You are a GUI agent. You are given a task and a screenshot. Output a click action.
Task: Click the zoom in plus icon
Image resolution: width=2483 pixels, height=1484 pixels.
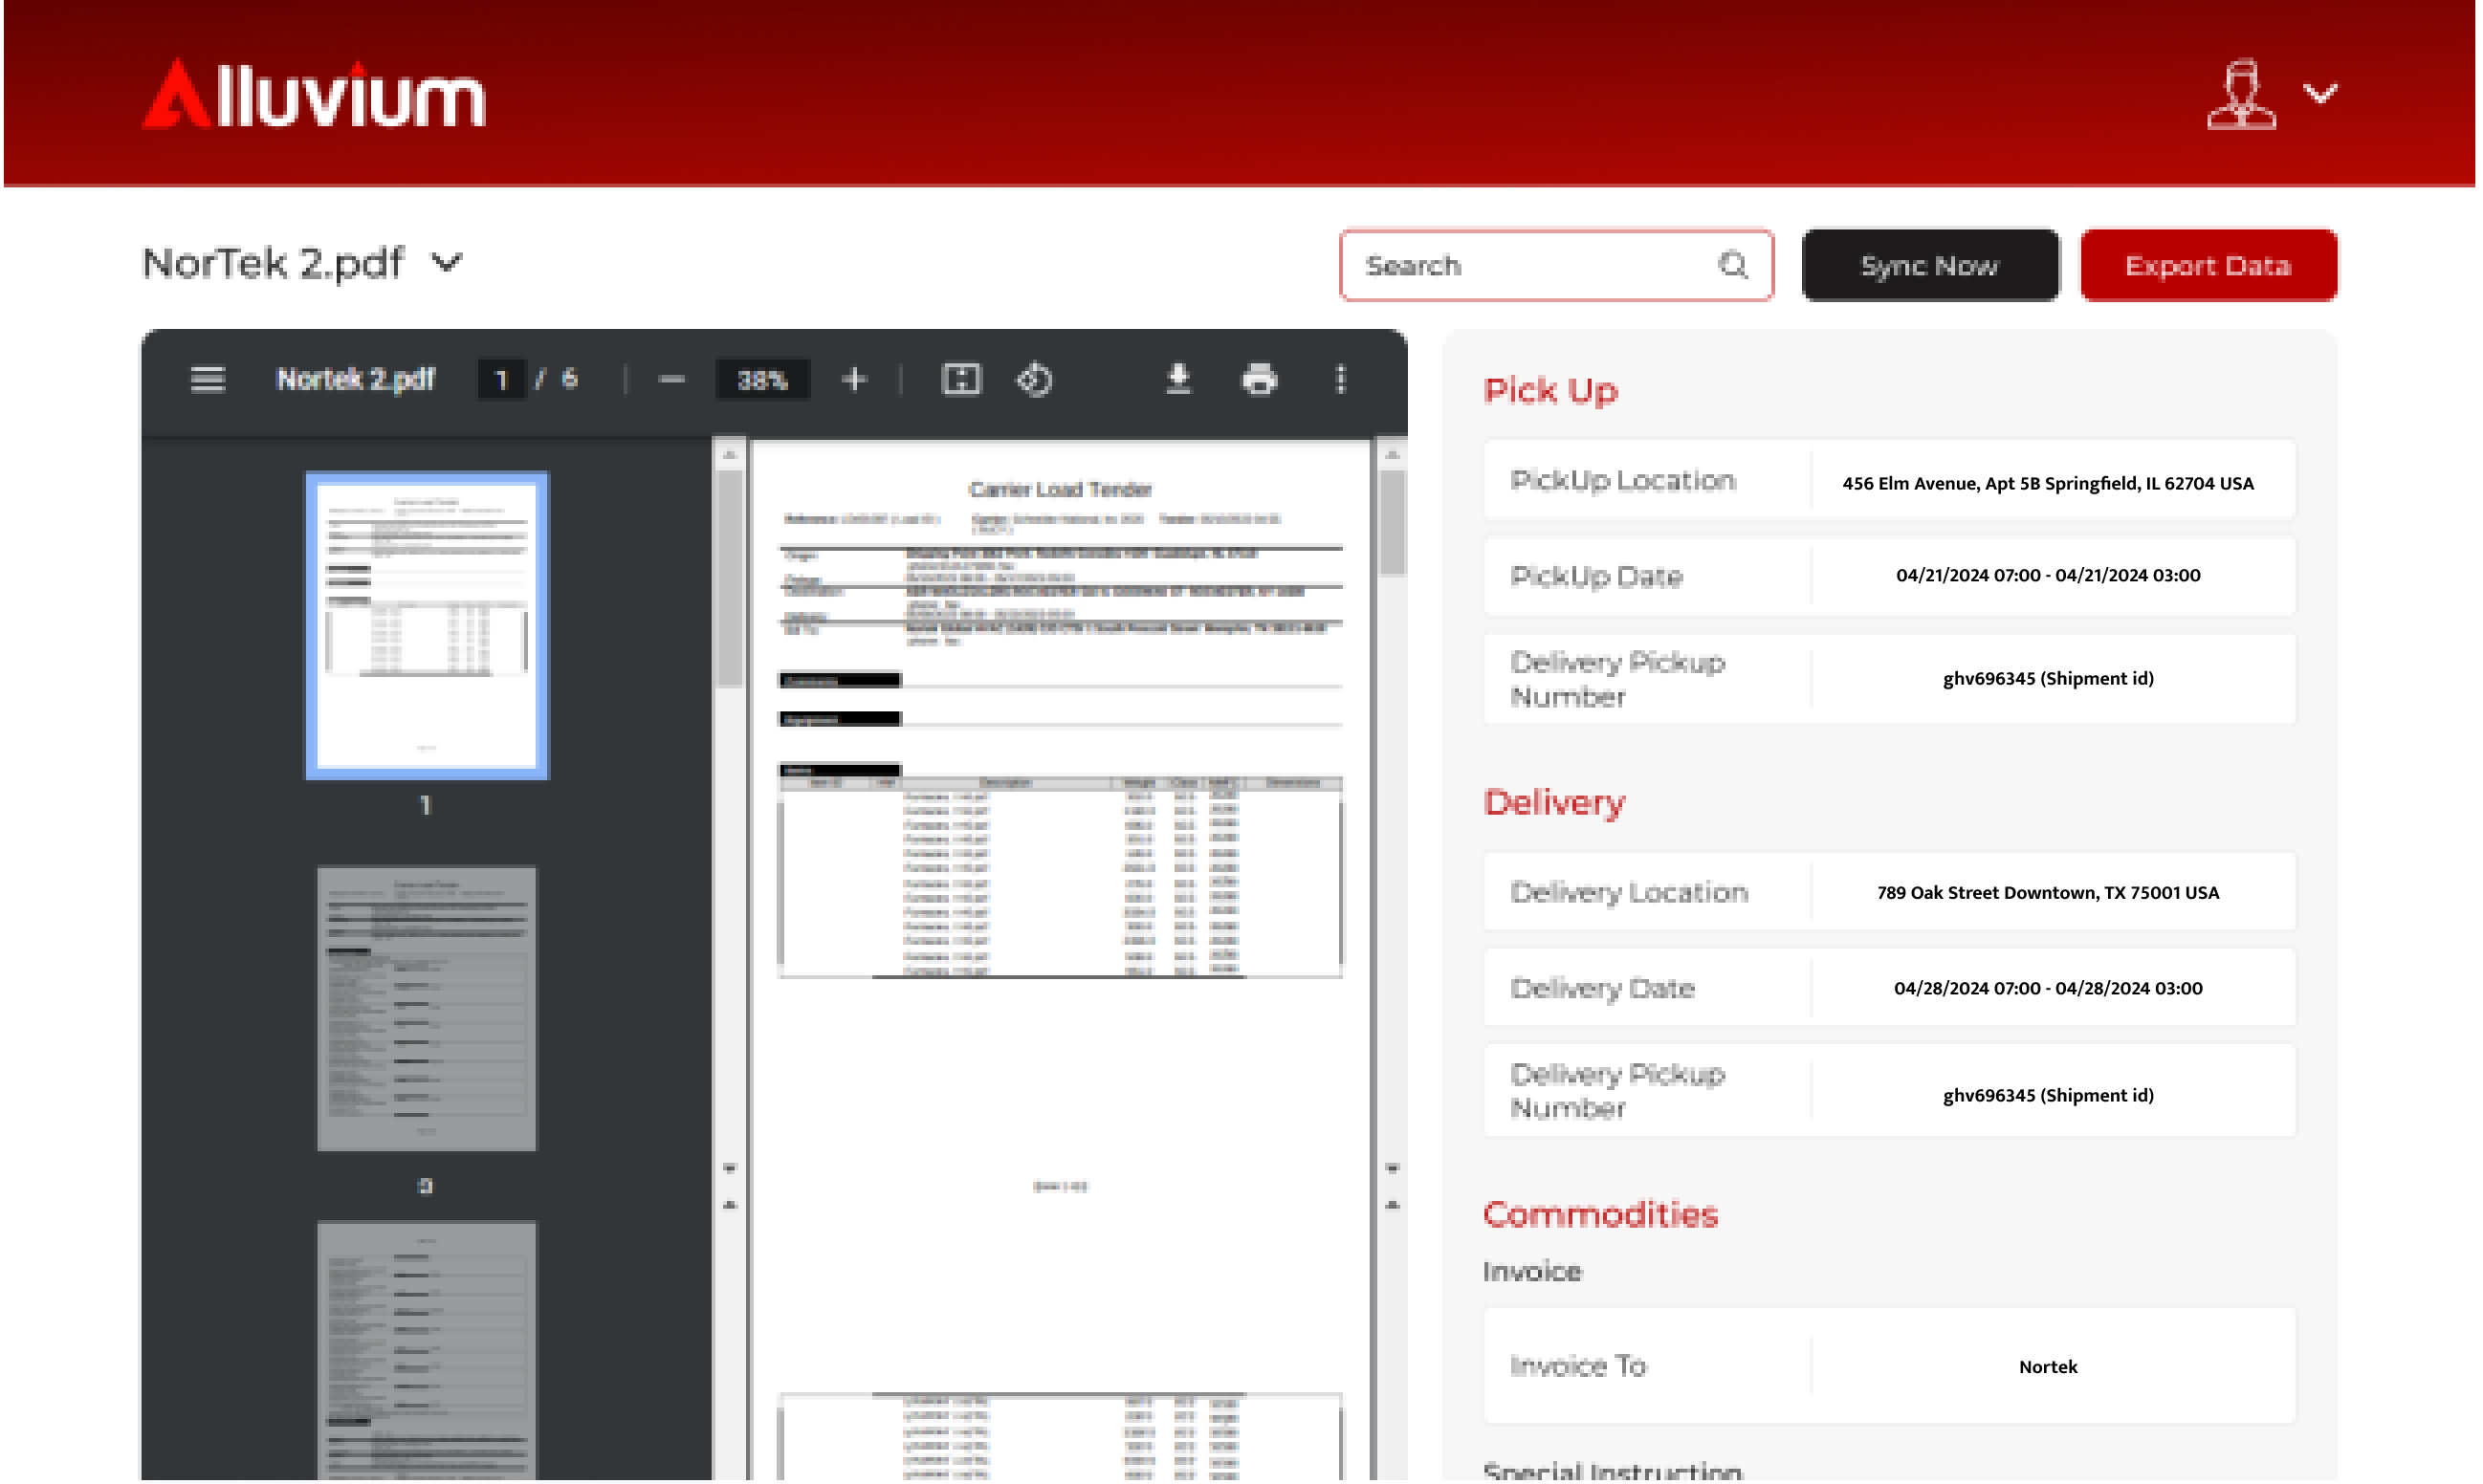click(x=854, y=380)
